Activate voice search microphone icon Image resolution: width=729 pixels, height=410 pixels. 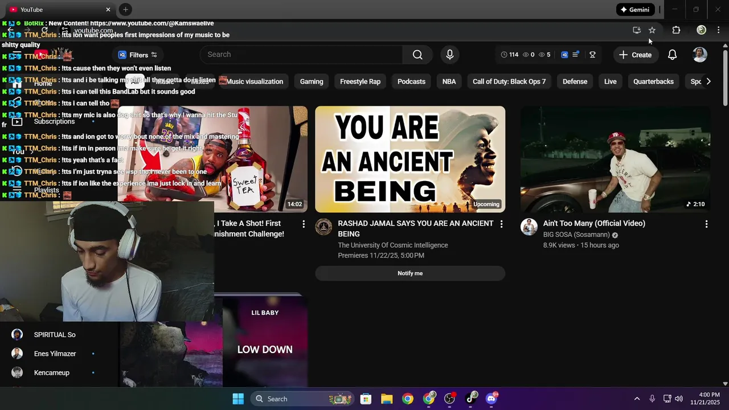[450, 55]
